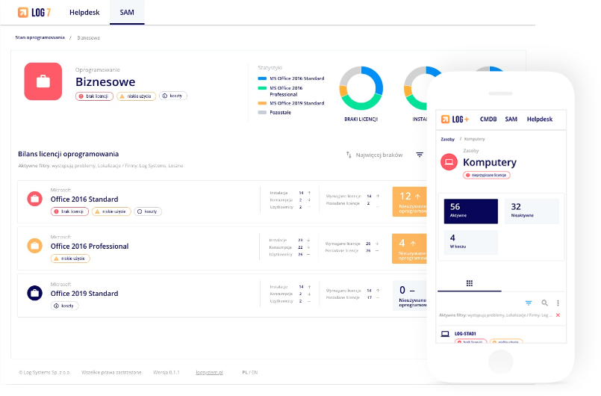Open the 'Najwięcej braków' sort dropdown
Image resolution: width=601 pixels, height=396 pixels.
[x=379, y=155]
